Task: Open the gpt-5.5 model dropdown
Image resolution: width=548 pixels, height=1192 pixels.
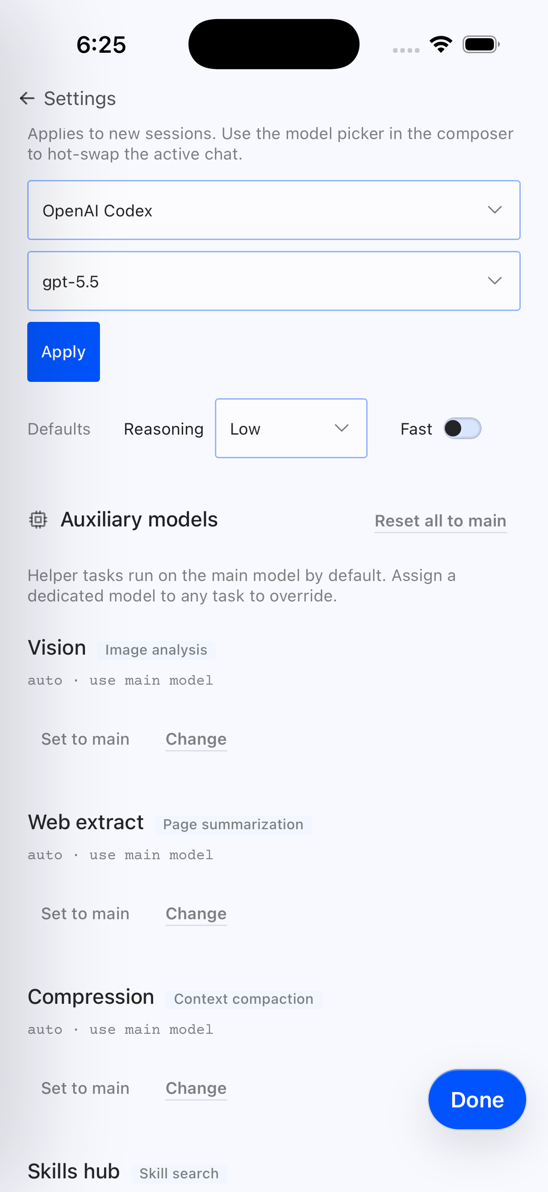Action: (274, 281)
